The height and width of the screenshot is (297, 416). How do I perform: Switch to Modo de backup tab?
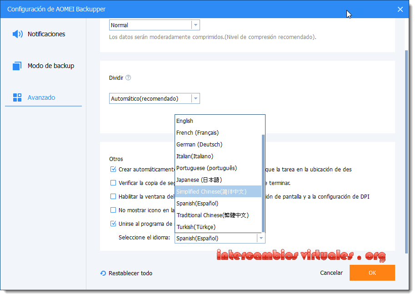pyautogui.click(x=43, y=66)
